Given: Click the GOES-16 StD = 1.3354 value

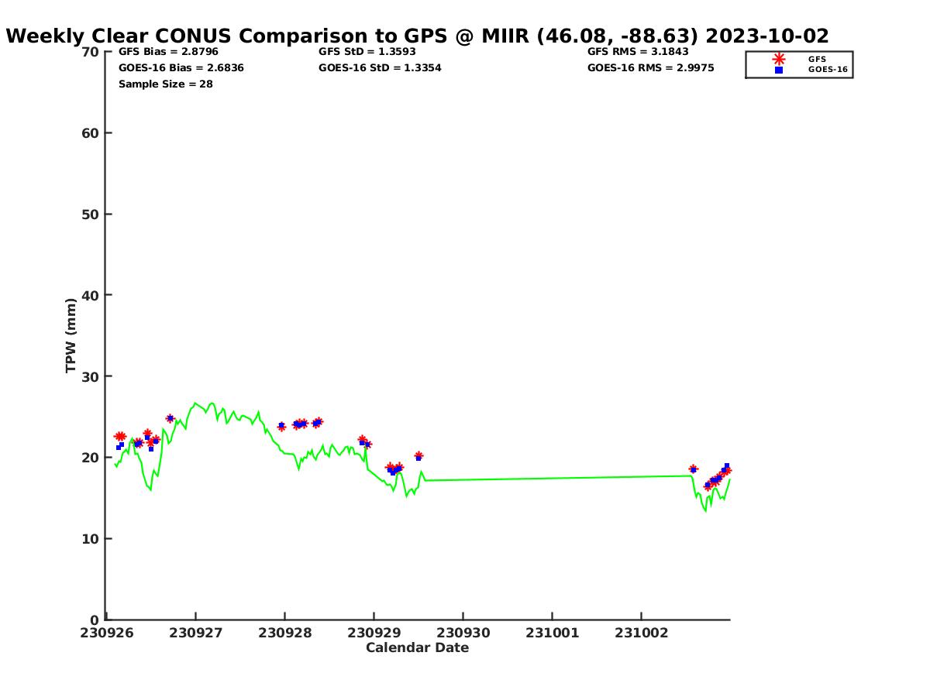Looking at the screenshot, I should [x=380, y=68].
